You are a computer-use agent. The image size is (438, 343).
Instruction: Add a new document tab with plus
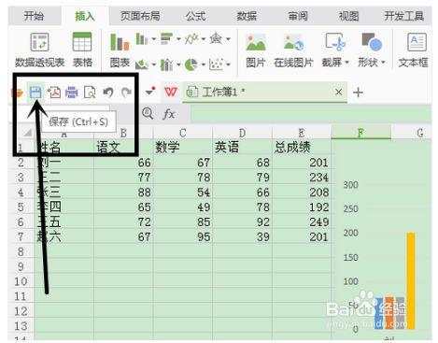tap(358, 93)
